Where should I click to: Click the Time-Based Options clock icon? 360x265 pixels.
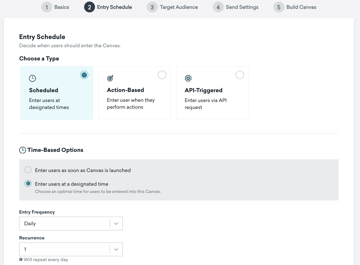click(x=23, y=150)
